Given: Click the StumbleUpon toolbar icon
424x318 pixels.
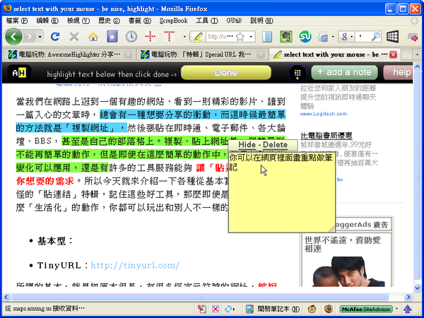Looking at the screenshot, I should 305,37.
